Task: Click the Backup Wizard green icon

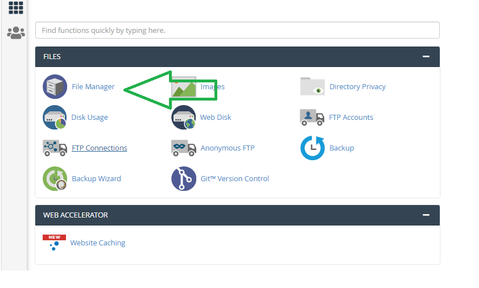Action: pos(55,178)
